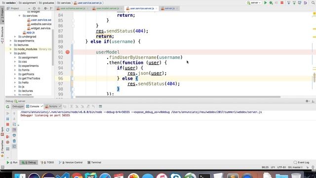Click Collapse All icon in Project panel header
The height and width of the screenshot is (178, 316).
point(39,8)
